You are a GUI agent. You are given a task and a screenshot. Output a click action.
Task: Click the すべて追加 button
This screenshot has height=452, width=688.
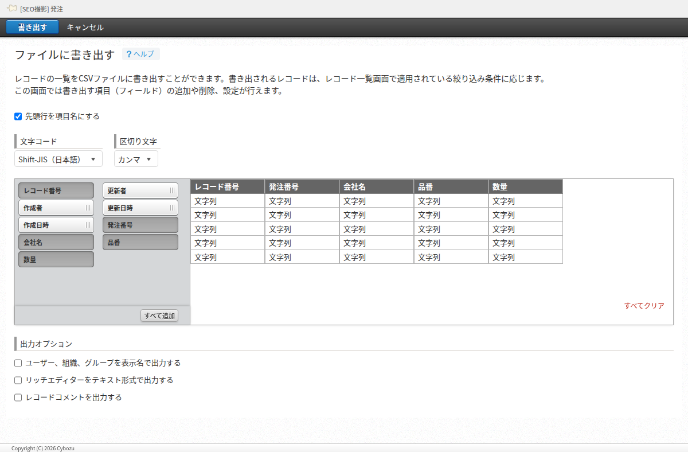tap(159, 315)
